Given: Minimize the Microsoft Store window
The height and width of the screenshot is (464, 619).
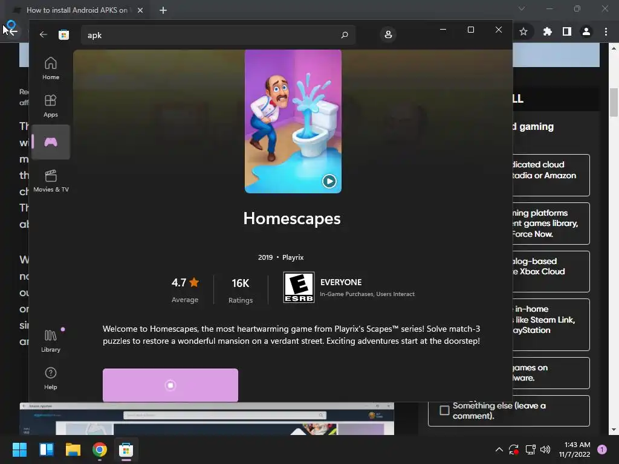Looking at the screenshot, I should click(443, 30).
